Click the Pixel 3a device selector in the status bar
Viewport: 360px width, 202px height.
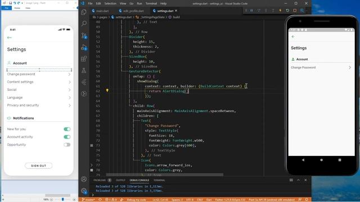(x=272, y=200)
